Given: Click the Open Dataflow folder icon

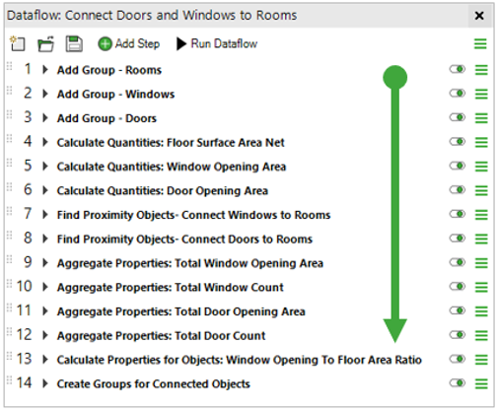Looking at the screenshot, I should pos(45,44).
